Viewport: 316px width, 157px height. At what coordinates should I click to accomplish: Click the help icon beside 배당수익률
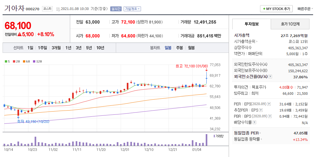(254, 122)
